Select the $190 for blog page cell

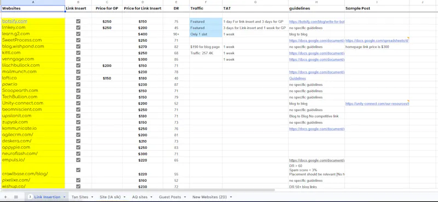(206, 47)
